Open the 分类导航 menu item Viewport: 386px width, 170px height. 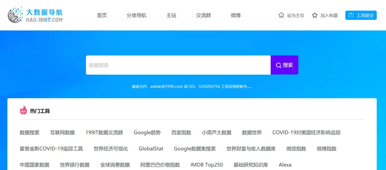pos(136,15)
